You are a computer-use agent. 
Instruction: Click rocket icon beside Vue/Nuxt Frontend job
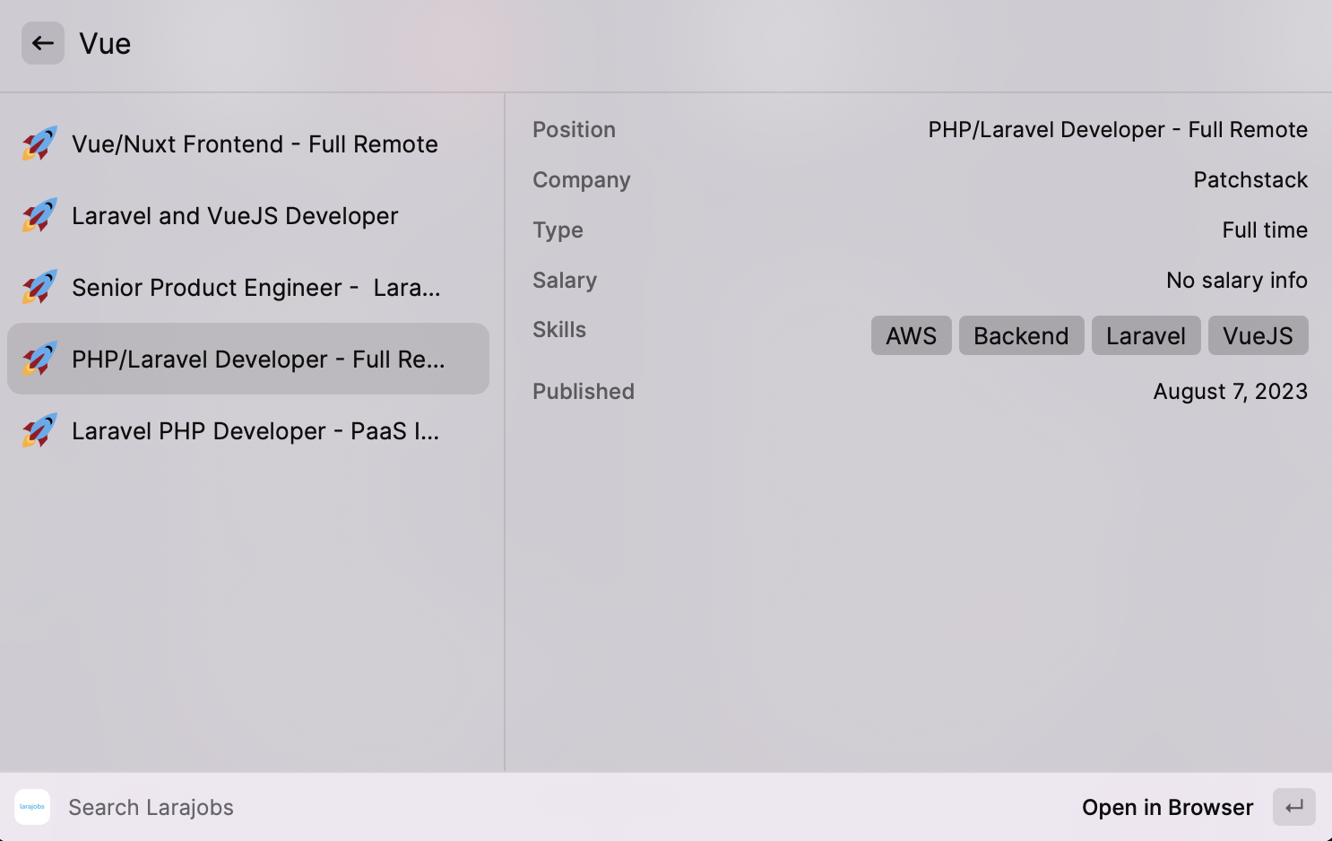click(x=39, y=143)
